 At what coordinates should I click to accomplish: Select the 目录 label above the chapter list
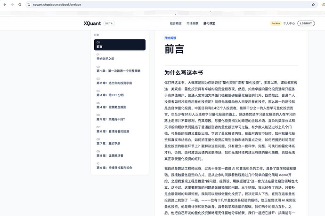click(97, 35)
